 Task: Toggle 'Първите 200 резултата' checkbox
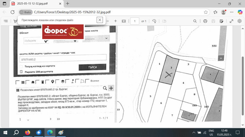(x=21, y=71)
